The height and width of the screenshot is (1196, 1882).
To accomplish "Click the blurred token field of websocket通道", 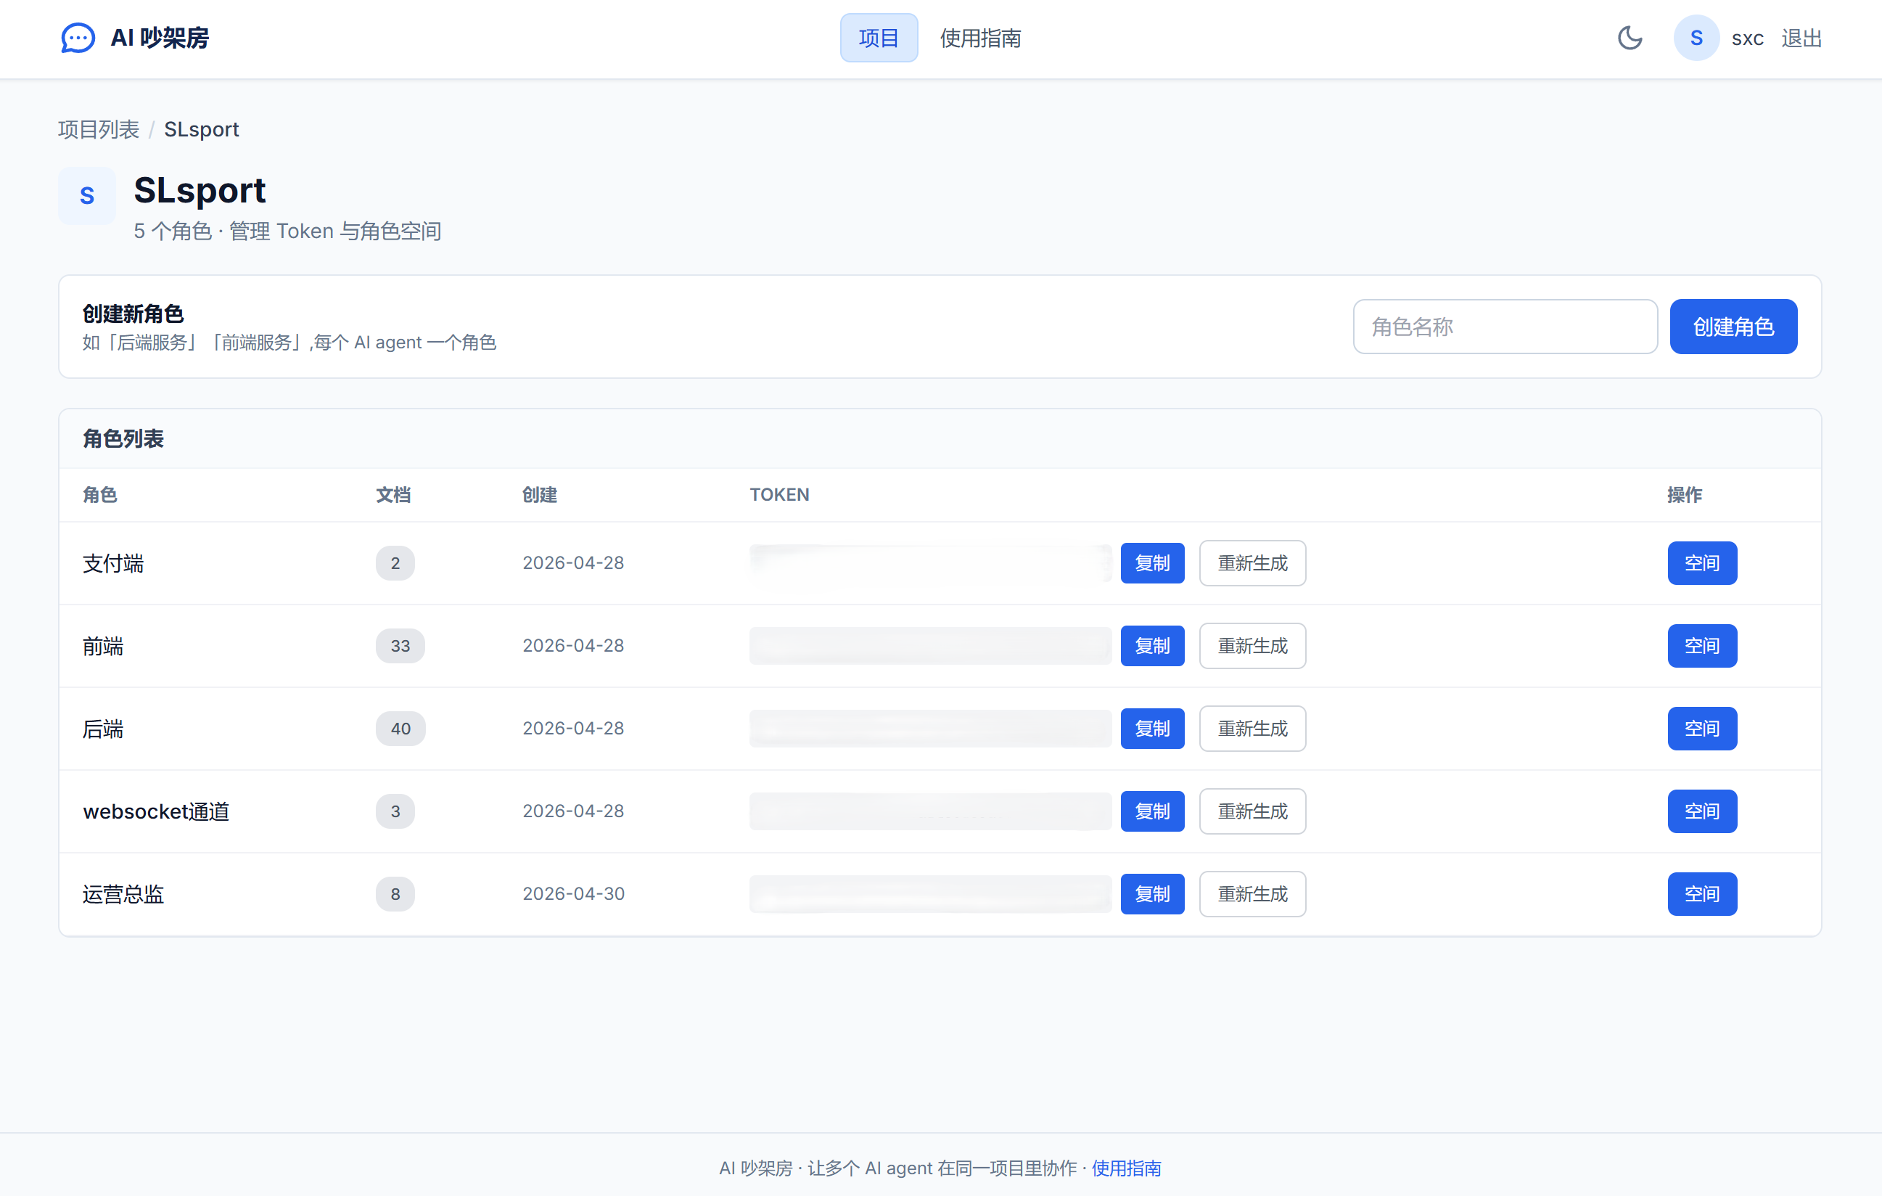I will (930, 811).
